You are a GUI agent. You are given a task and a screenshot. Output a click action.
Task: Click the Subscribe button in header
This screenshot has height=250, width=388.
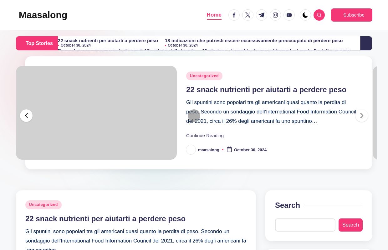[x=352, y=15]
